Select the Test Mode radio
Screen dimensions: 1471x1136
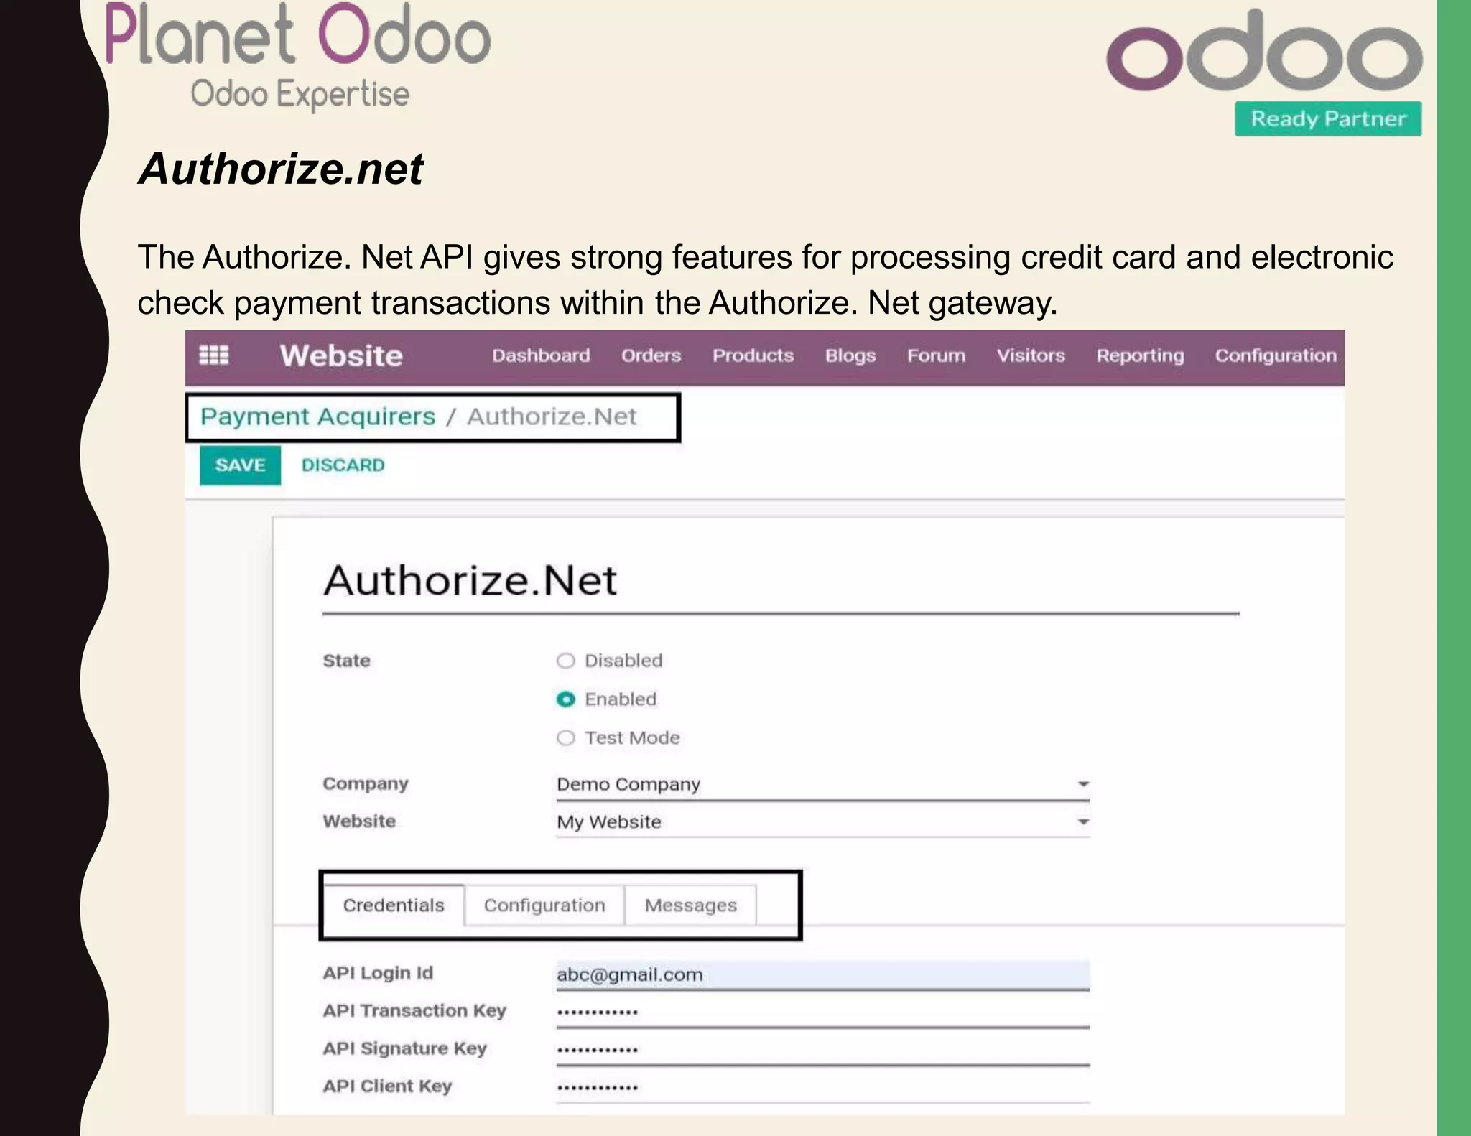(x=566, y=738)
